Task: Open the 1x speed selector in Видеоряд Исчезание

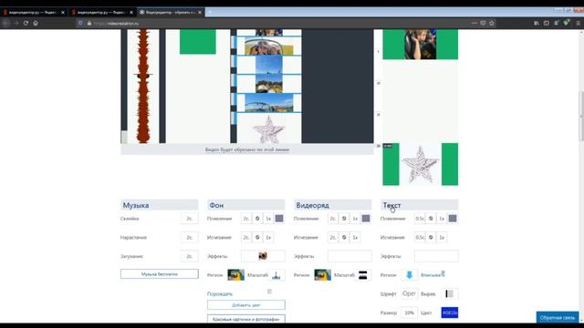Action: click(355, 237)
